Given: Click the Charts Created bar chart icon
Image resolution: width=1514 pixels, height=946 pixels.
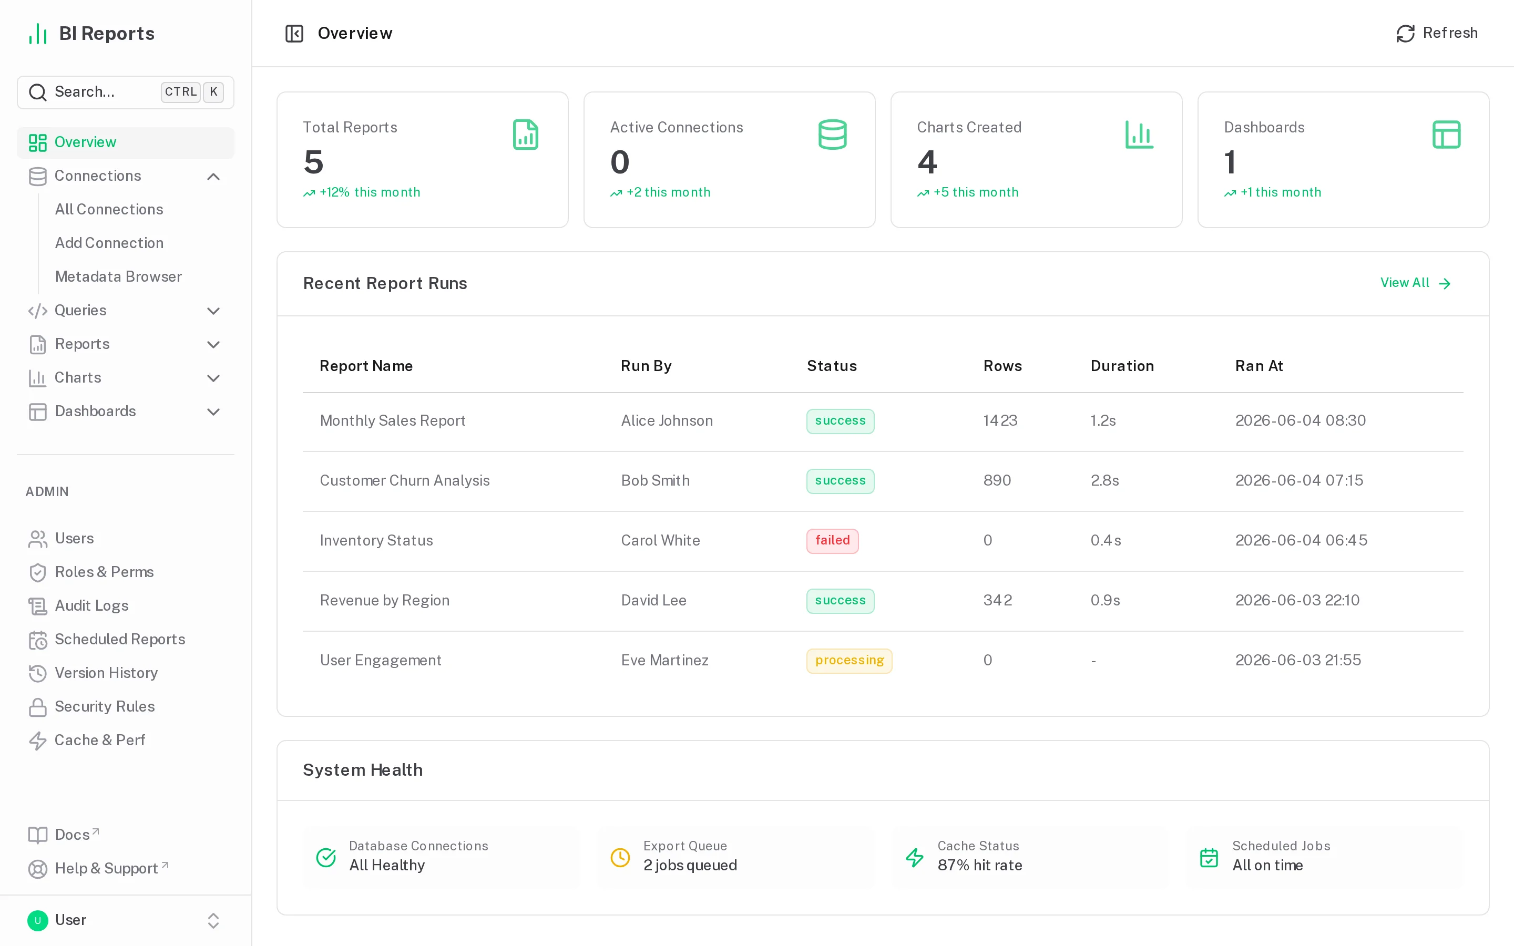Looking at the screenshot, I should click(1139, 135).
